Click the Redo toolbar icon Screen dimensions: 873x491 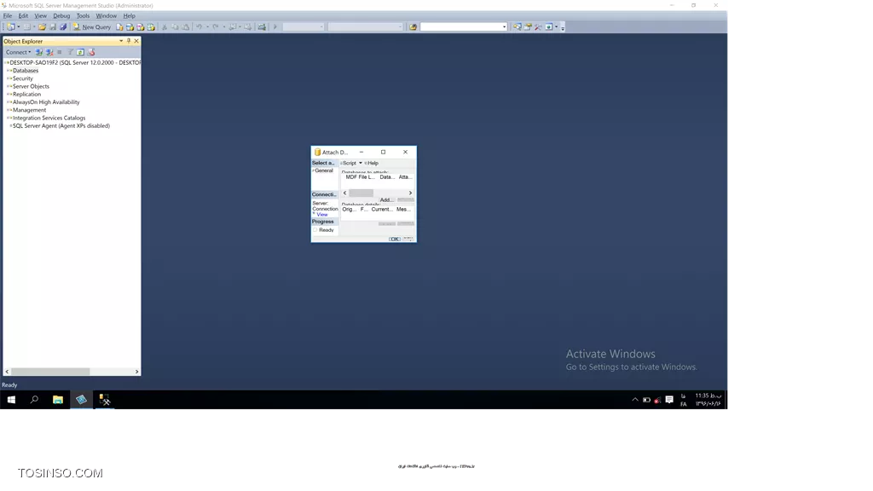tap(216, 26)
